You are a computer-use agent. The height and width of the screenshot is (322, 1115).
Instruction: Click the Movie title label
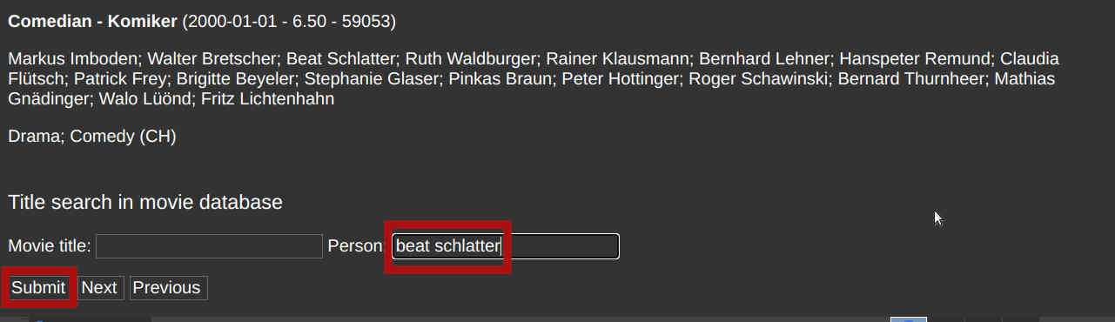point(50,246)
